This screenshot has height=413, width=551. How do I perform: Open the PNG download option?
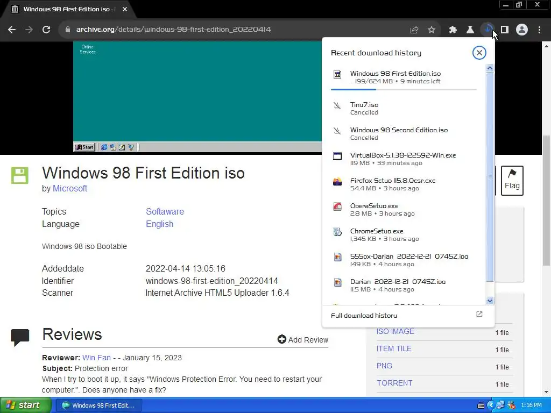coord(384,366)
